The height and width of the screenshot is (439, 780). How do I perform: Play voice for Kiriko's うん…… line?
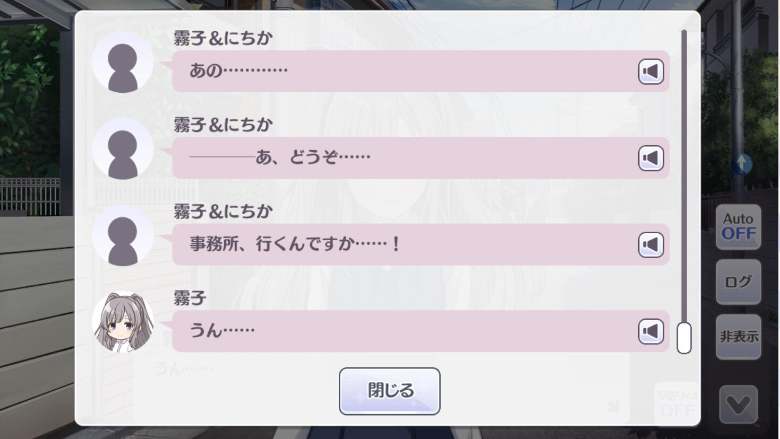tap(650, 331)
